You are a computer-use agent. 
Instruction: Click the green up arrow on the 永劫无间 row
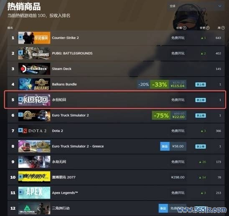[x=200, y=162]
